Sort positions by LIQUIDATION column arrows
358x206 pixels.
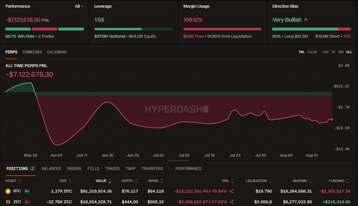click(x=270, y=181)
